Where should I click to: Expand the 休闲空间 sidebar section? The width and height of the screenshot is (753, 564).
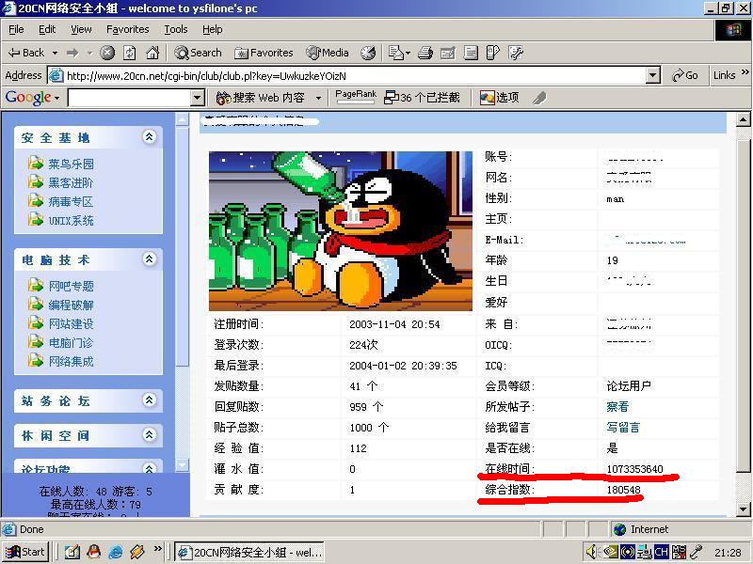150,434
